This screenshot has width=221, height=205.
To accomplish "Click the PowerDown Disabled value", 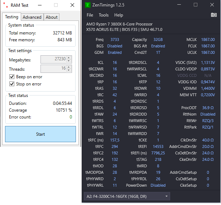I will tap(158, 185).
